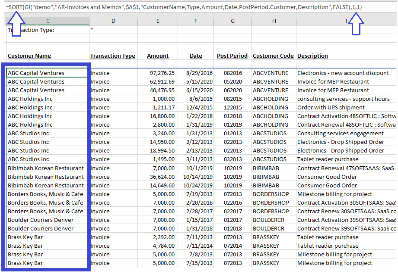
Task: Select column D header
Action: pyautogui.click(x=113, y=21)
